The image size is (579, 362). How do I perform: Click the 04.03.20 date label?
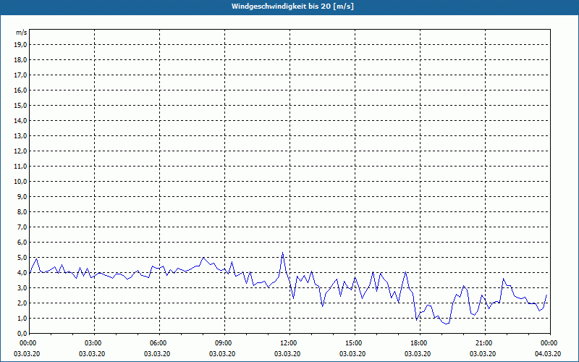click(548, 353)
